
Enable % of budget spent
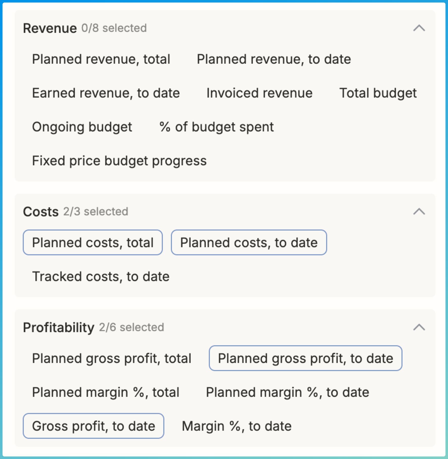coord(216,127)
